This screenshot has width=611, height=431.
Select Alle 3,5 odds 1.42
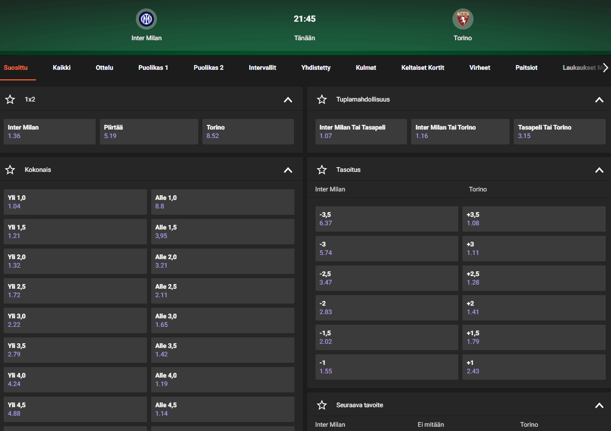coord(223,350)
